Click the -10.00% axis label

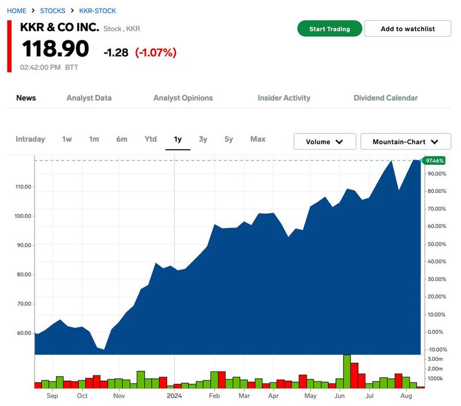(x=437, y=350)
